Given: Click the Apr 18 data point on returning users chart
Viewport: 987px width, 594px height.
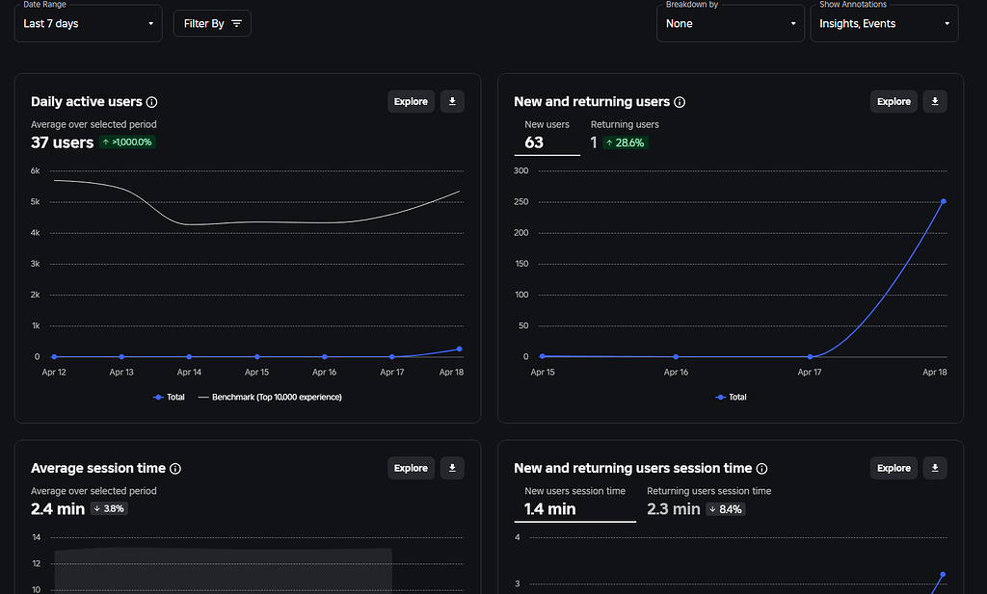Looking at the screenshot, I should click(943, 202).
